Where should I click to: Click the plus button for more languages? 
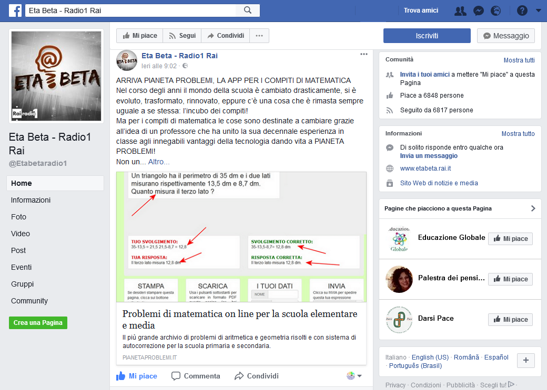pos(526,361)
